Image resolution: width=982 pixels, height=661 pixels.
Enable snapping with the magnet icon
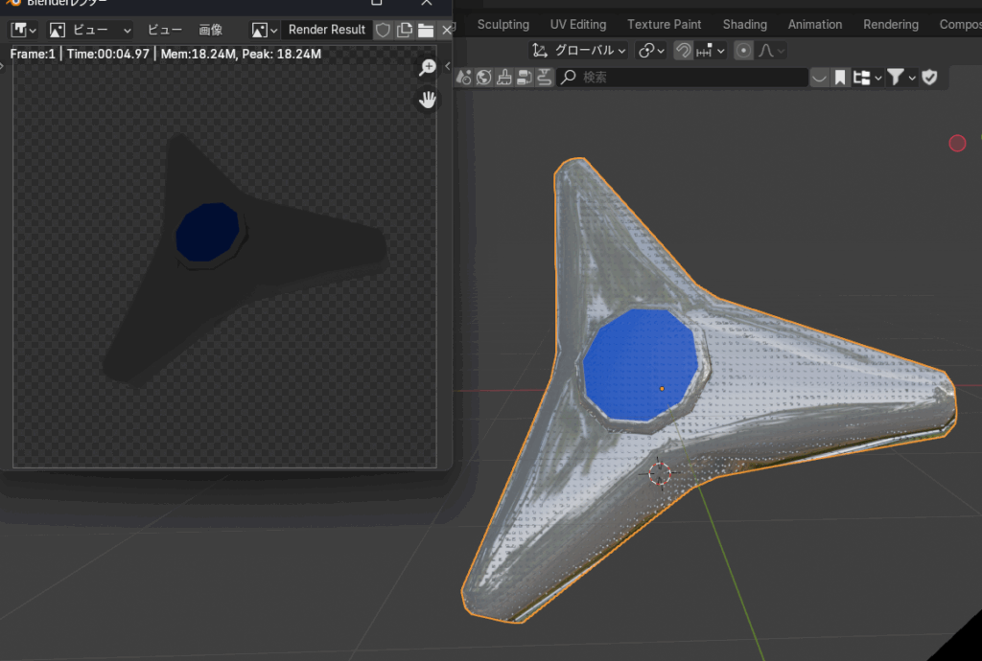tap(686, 51)
